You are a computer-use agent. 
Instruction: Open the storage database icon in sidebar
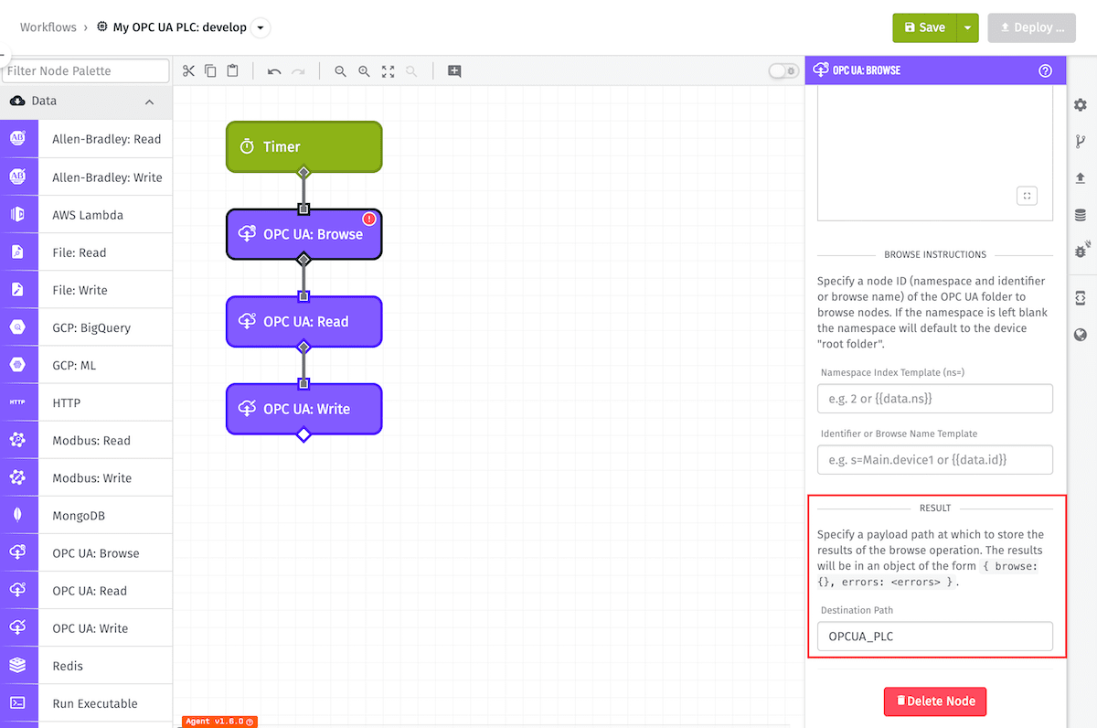point(1081,215)
